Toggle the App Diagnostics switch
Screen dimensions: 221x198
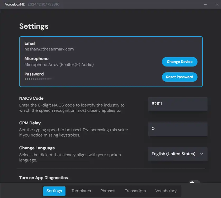click(x=195, y=182)
